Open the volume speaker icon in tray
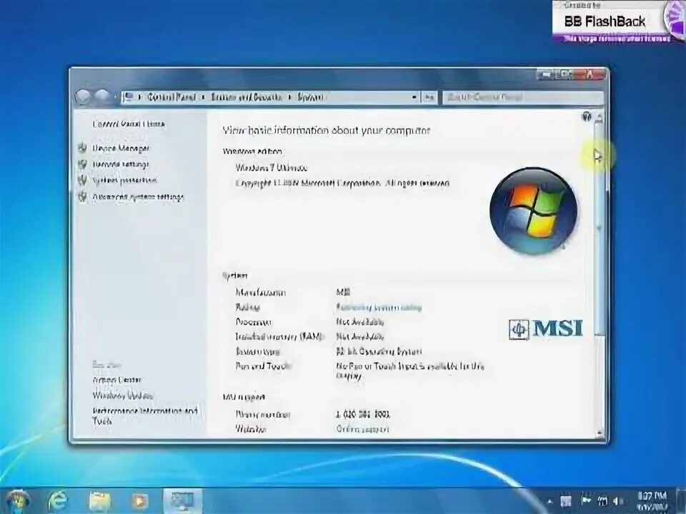686x514 pixels. click(617, 501)
